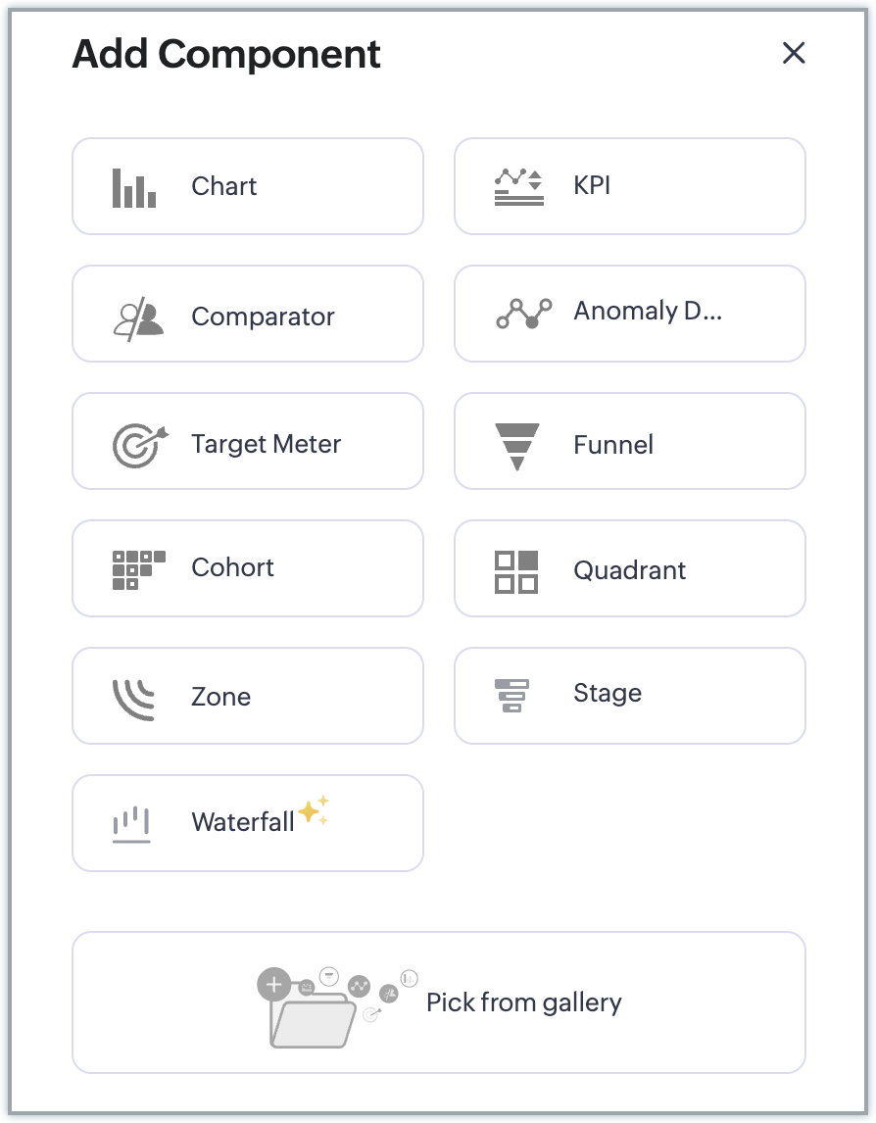Click the Anomaly Detector nodes icon

pyautogui.click(x=523, y=314)
